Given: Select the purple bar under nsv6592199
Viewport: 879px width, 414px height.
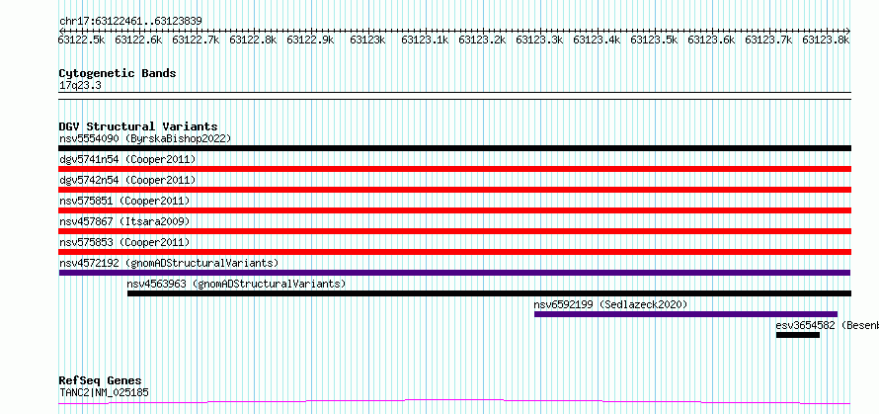Looking at the screenshot, I should click(x=685, y=314).
